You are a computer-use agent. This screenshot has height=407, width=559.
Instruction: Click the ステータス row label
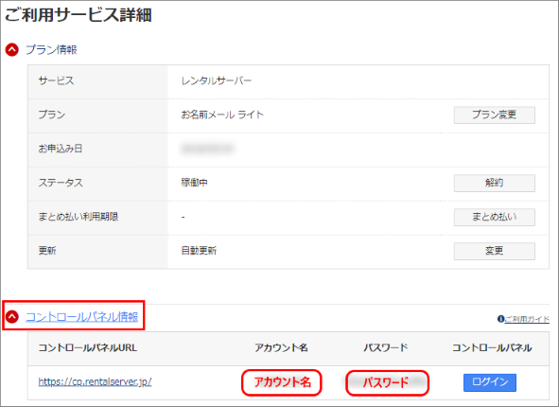coord(61,183)
